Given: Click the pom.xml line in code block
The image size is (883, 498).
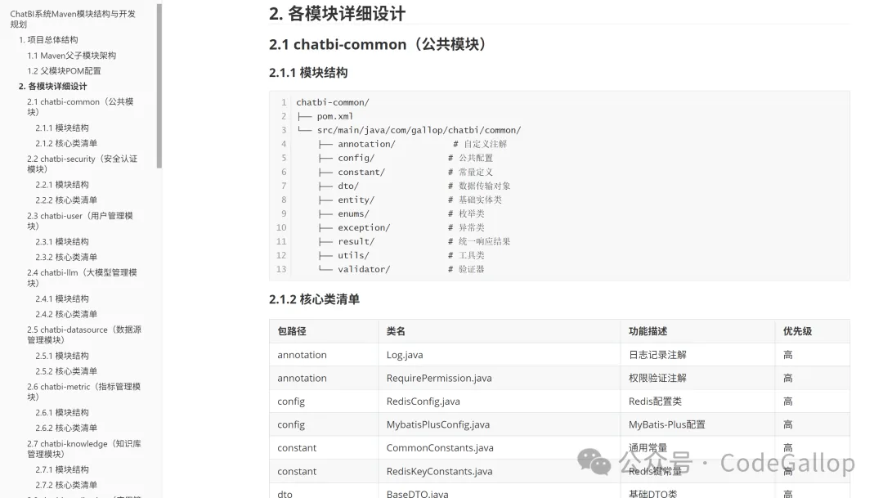Looking at the screenshot, I should pos(325,116).
